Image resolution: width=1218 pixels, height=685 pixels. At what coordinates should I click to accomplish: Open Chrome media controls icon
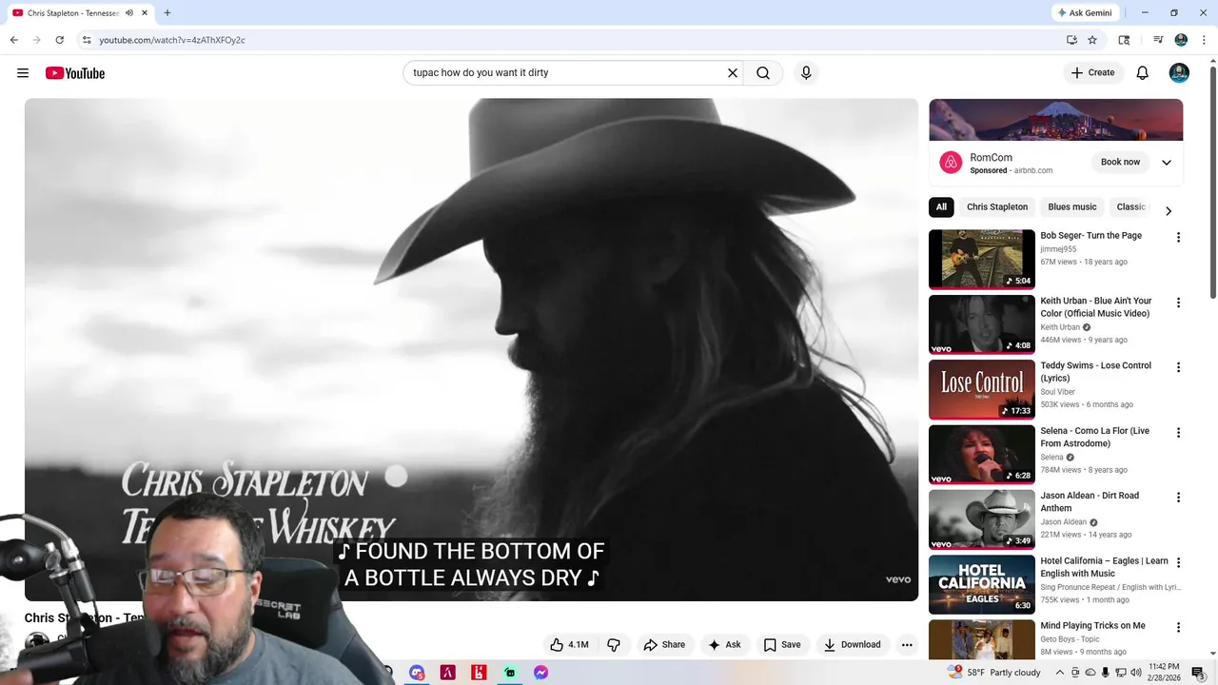coord(1158,40)
